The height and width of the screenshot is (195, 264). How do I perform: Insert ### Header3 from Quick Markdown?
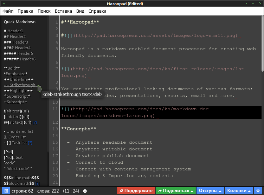point(16,42)
